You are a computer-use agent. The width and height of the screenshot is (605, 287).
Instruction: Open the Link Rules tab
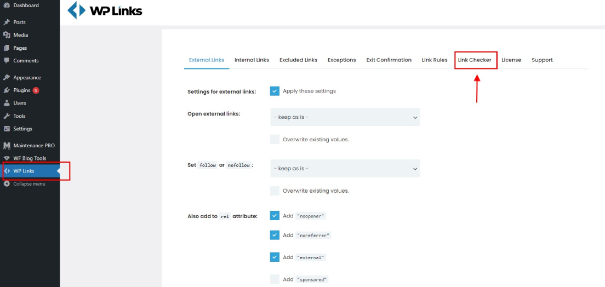coord(435,60)
